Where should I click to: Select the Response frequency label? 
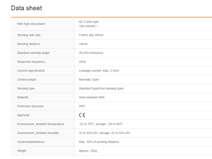[31, 62]
